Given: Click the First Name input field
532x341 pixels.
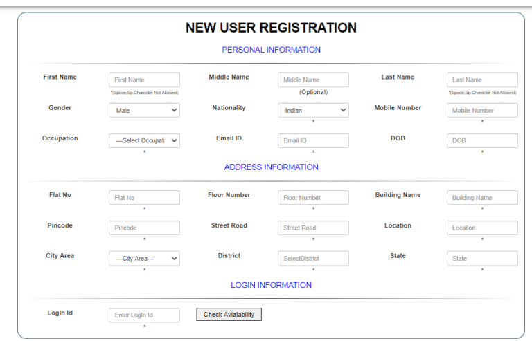Looking at the screenshot, I should pyautogui.click(x=144, y=80).
